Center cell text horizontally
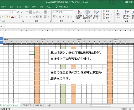The height and width of the screenshot is (110, 134). (30, 17)
